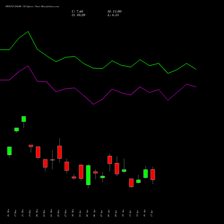Click the open value O: 10.20

tap(78, 15)
